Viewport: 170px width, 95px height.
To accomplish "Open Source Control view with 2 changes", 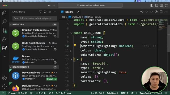I will pos(5,31).
